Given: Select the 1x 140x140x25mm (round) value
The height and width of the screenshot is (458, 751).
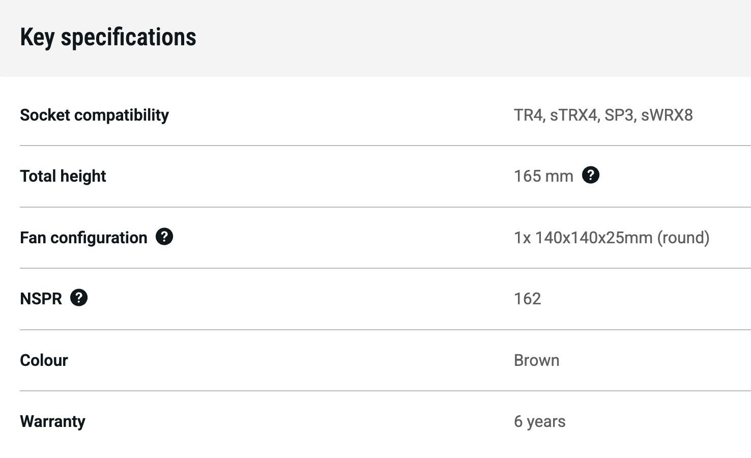Looking at the screenshot, I should click(x=612, y=238).
